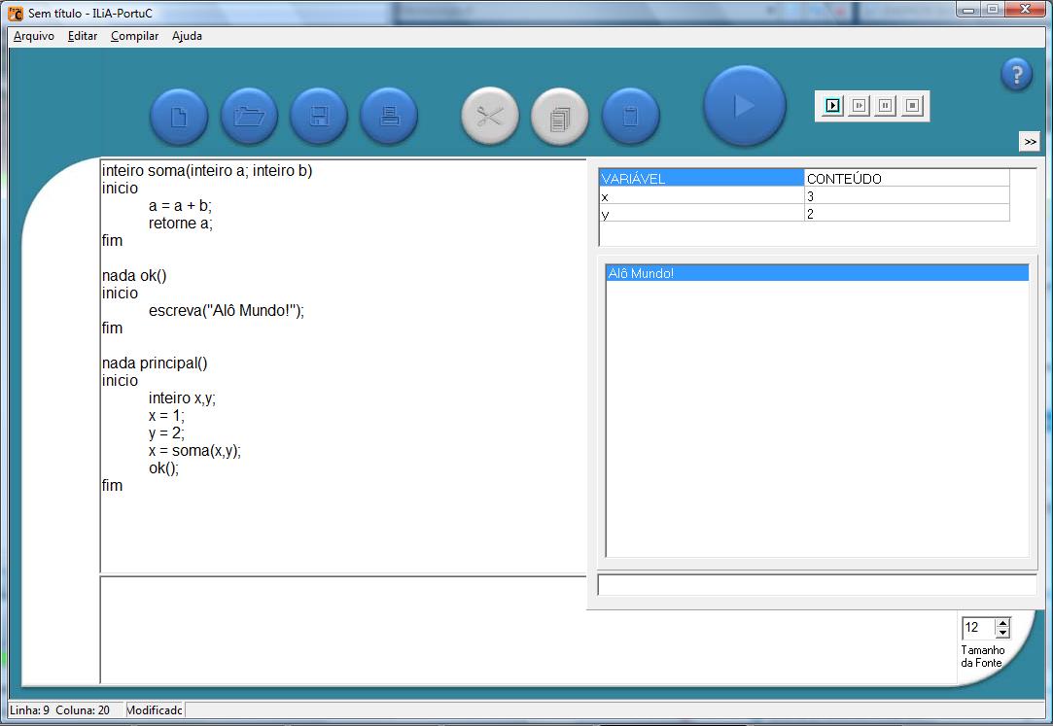This screenshot has width=1053, height=726.
Task: Run the program with the large play button
Action: point(744,106)
